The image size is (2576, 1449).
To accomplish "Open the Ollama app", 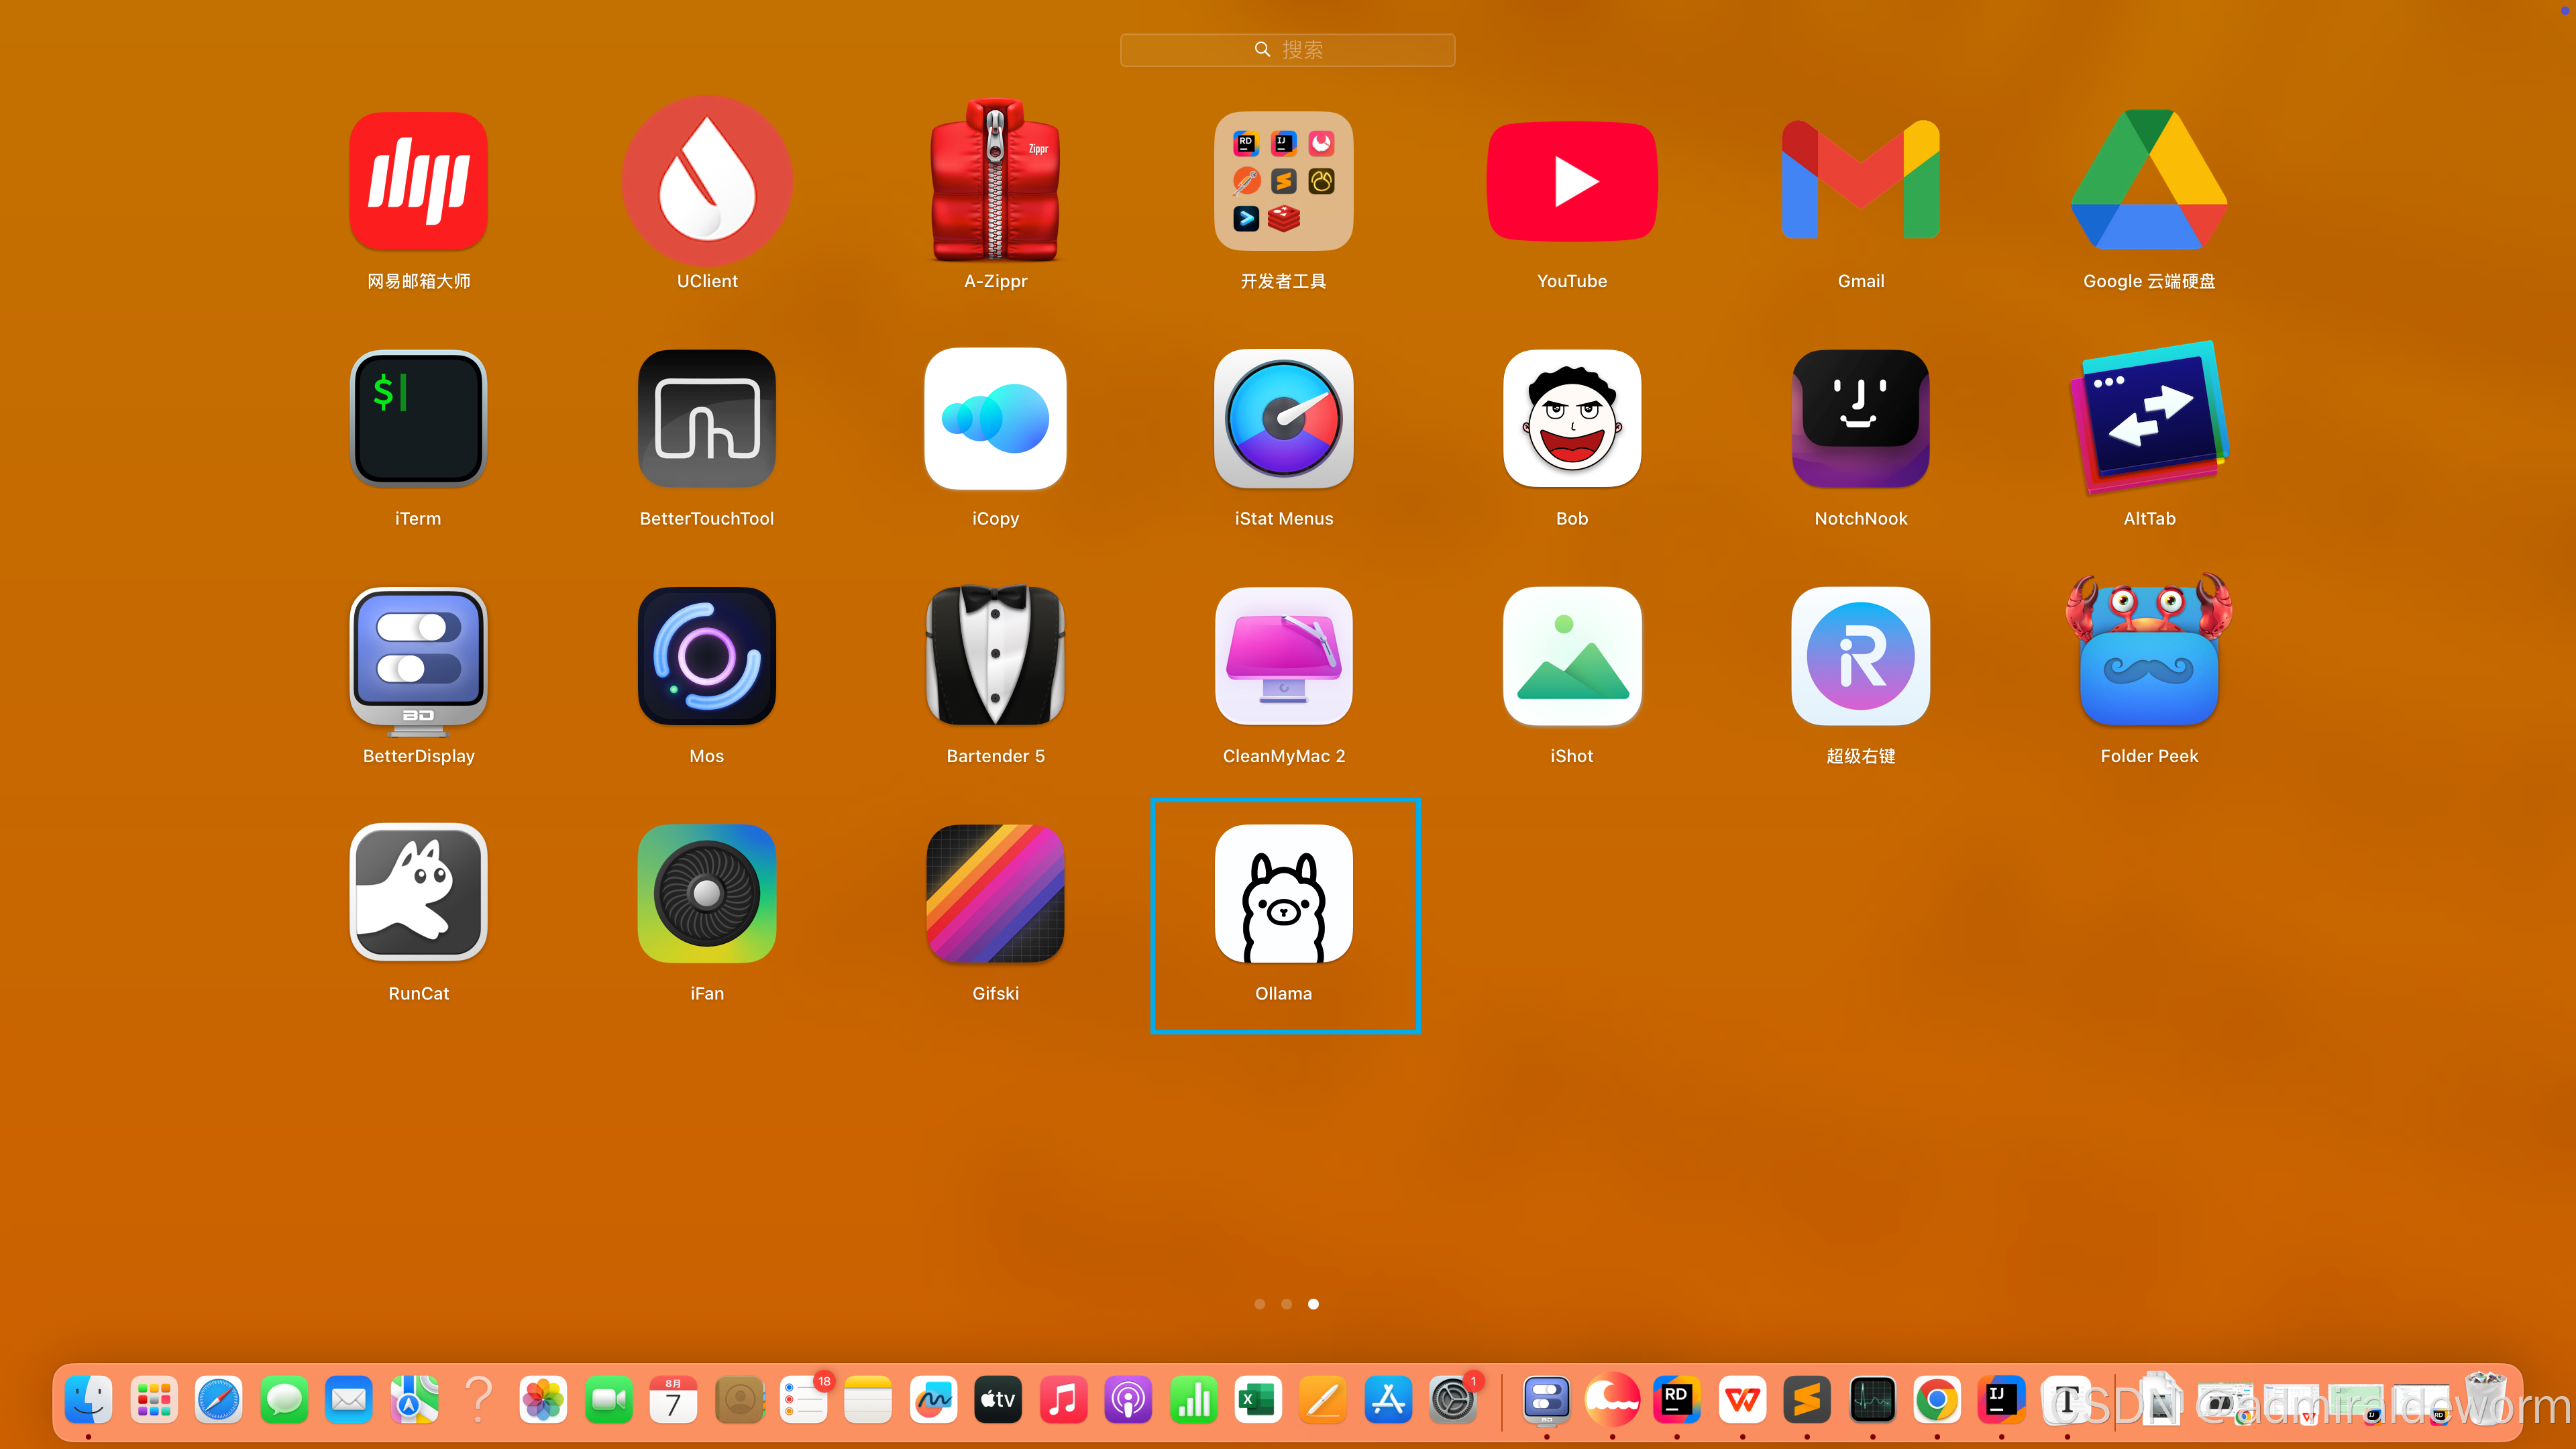I will coord(1283,893).
